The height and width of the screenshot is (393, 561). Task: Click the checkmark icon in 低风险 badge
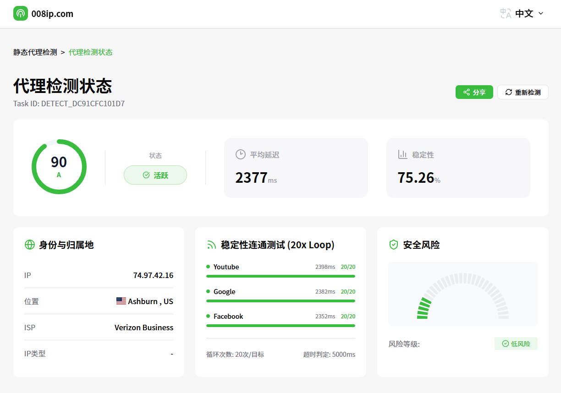506,344
